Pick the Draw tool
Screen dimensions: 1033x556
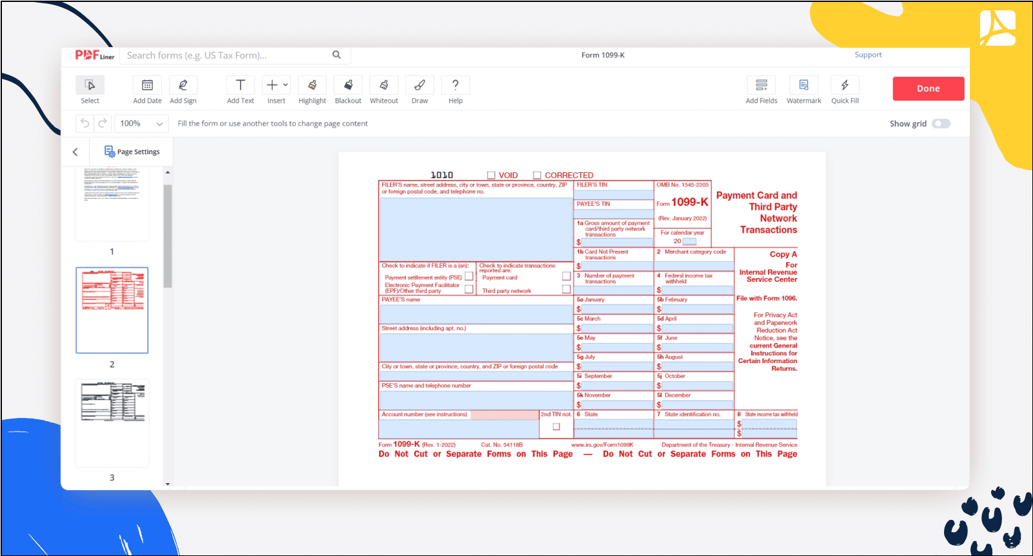(x=420, y=85)
